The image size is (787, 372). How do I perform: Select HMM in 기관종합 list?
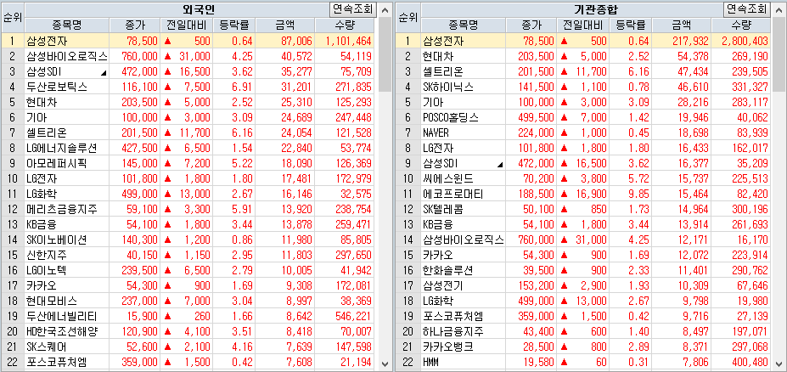pyautogui.click(x=433, y=363)
